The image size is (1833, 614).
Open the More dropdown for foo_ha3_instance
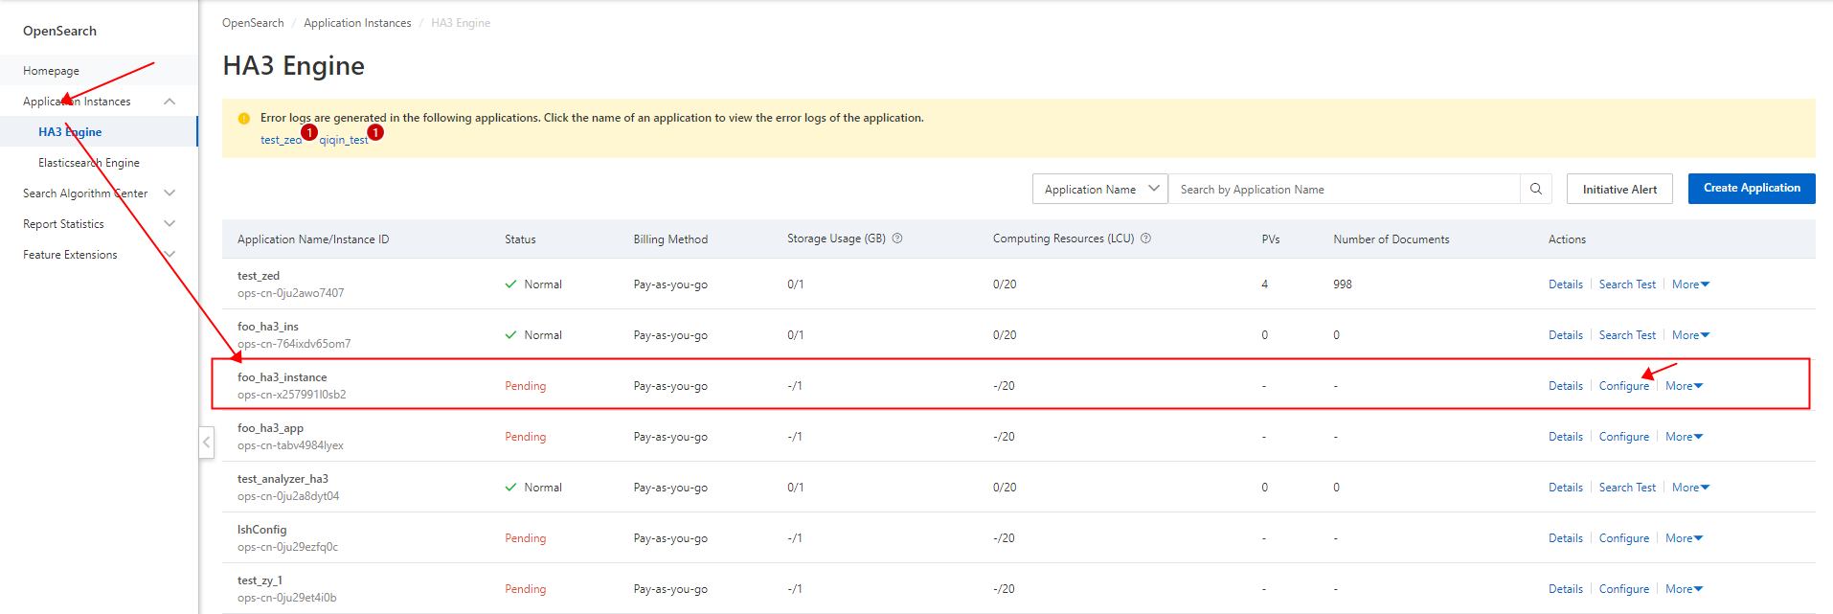1684,386
